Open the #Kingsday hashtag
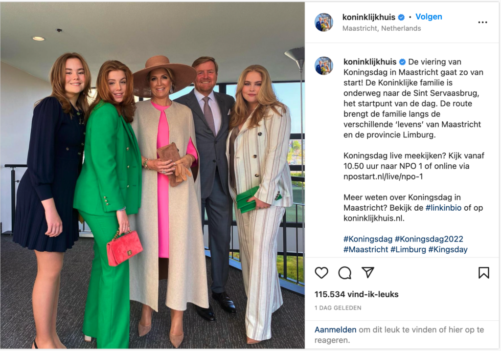 [448, 249]
